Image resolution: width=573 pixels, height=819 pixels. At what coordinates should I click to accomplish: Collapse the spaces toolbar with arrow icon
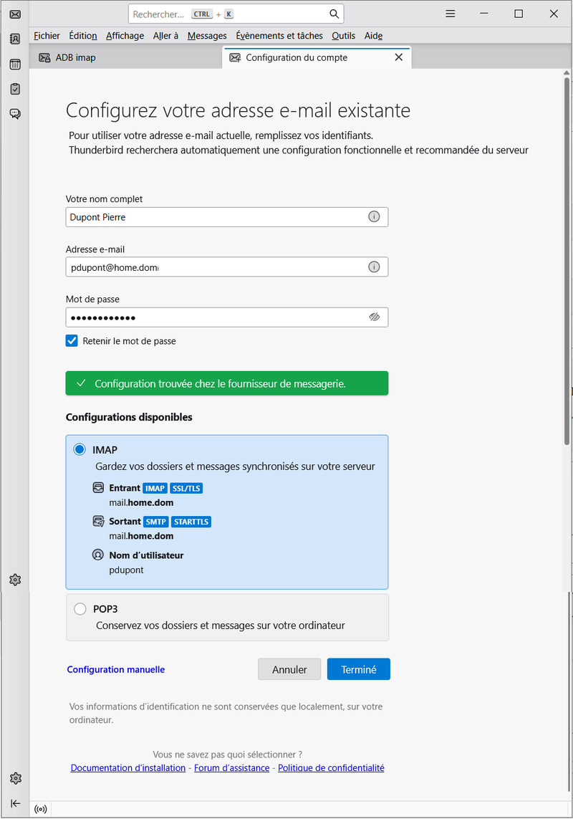pyautogui.click(x=15, y=803)
